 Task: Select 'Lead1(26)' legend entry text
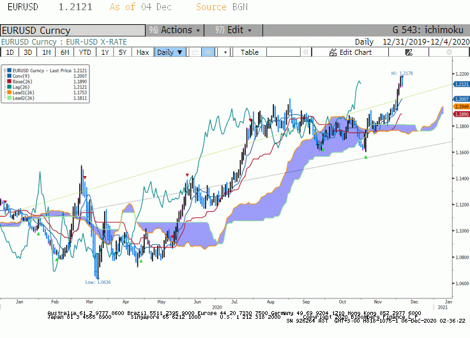[x=24, y=92]
